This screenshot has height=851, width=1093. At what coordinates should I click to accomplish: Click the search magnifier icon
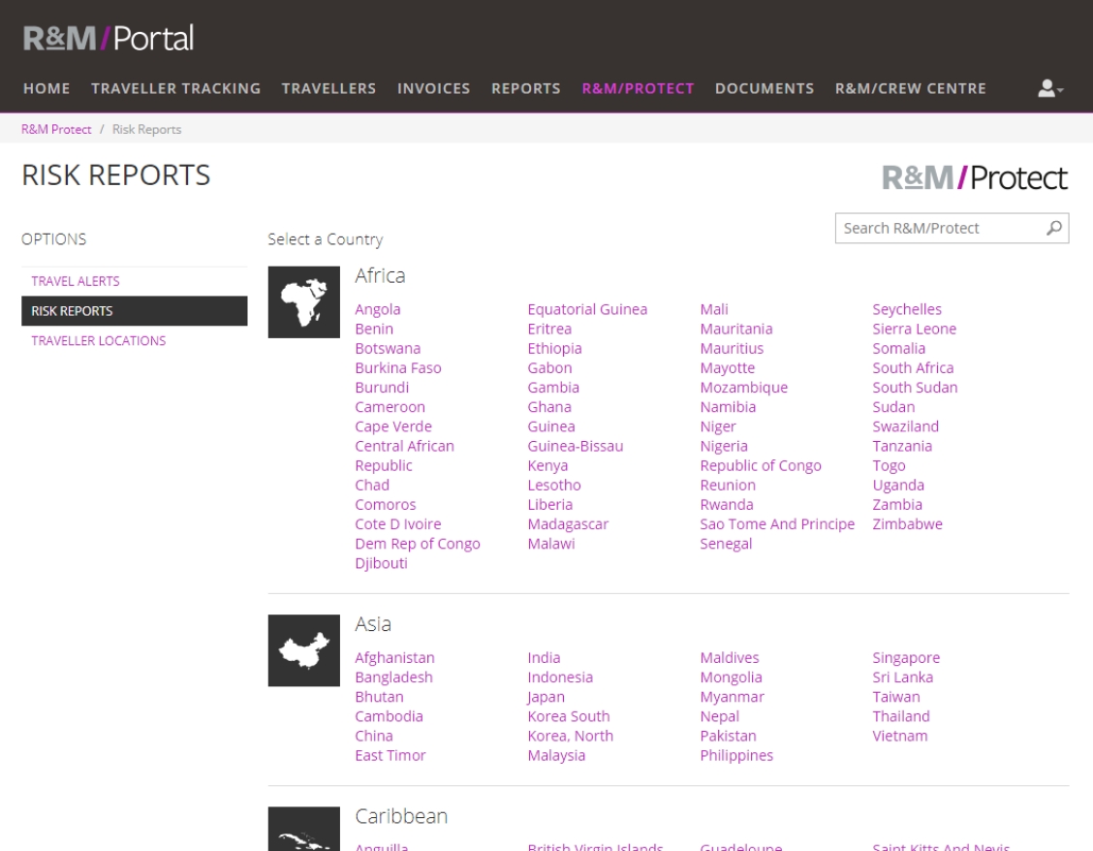click(1054, 228)
